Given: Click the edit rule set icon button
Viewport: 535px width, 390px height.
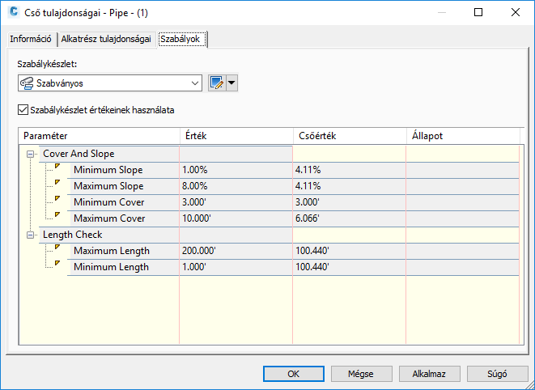Looking at the screenshot, I should click(216, 83).
